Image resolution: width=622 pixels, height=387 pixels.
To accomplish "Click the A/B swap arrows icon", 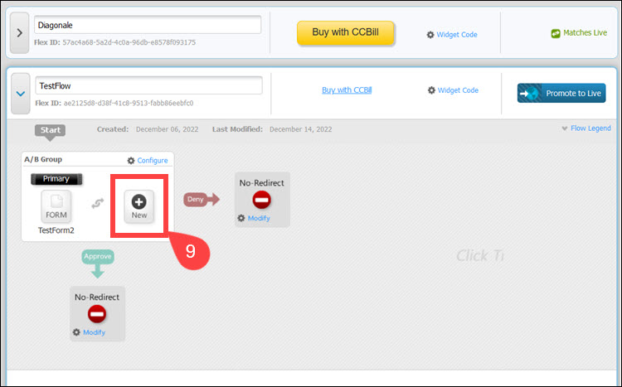I will pyautogui.click(x=98, y=203).
